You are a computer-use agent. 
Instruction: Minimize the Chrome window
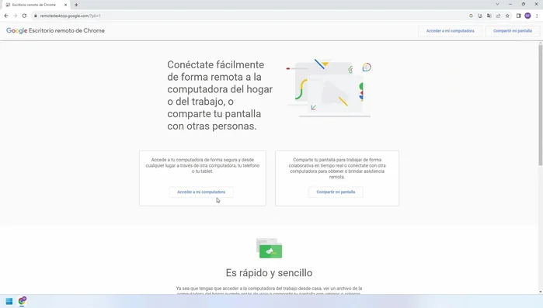[510, 4]
